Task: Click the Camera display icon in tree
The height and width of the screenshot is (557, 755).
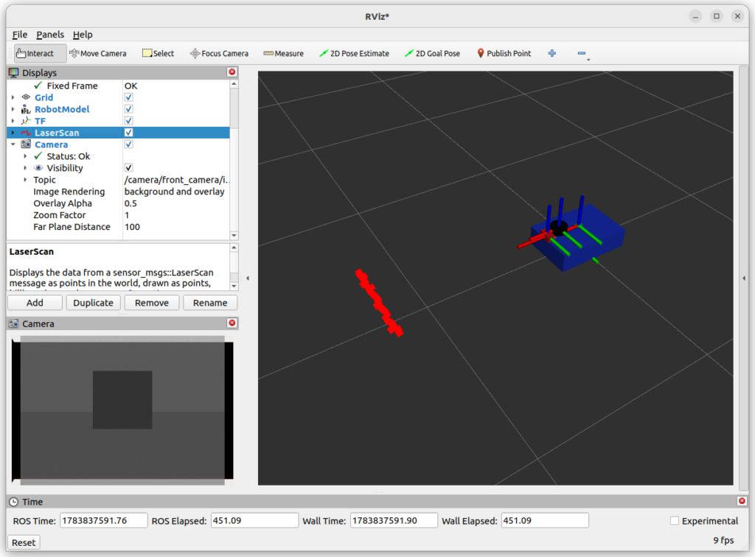Action: coord(26,144)
